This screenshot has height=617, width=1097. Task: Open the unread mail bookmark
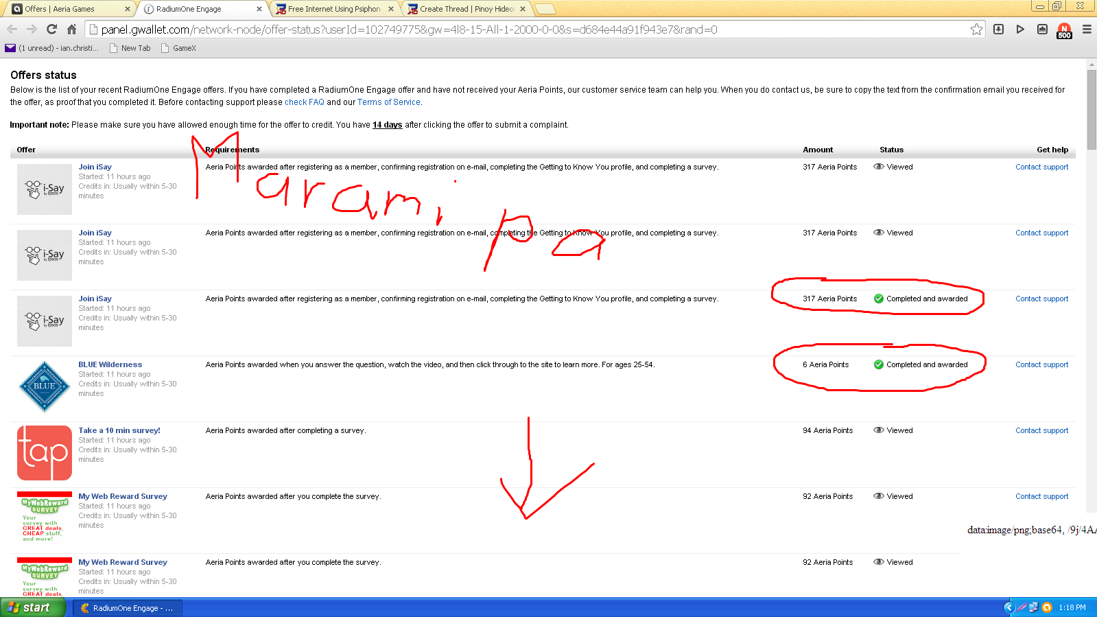click(51, 48)
